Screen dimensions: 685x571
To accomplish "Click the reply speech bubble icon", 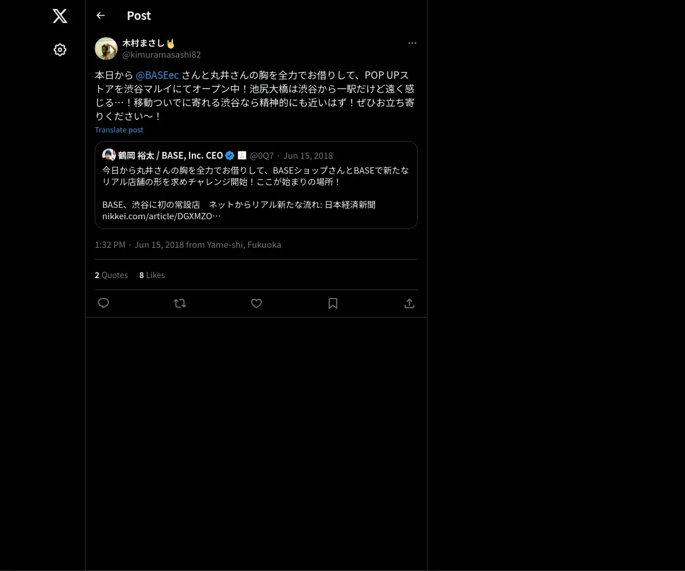I will click(x=103, y=303).
